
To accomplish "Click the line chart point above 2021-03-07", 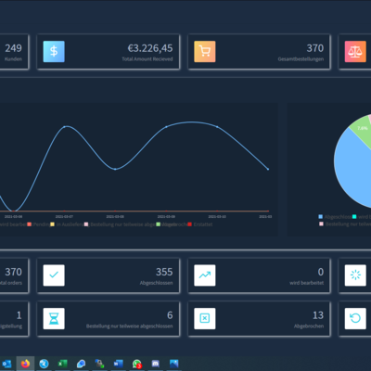I will coord(64,126).
